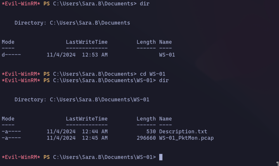Click the WS-01 folder name under the first Name column

pos(167,55)
